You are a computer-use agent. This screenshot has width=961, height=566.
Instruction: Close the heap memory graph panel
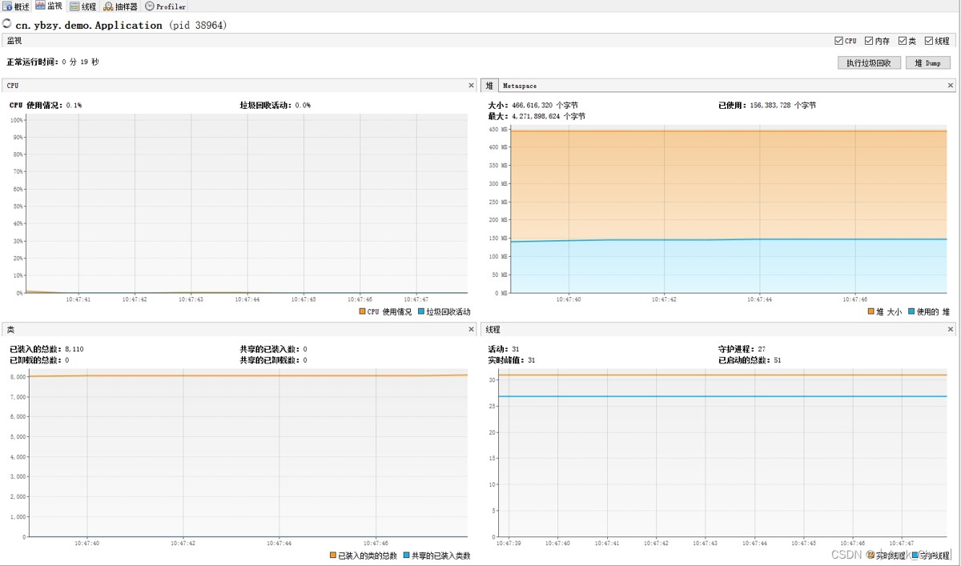point(951,85)
